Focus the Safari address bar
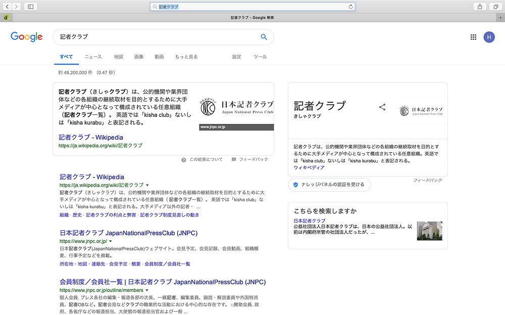505x315 pixels. point(252,7)
